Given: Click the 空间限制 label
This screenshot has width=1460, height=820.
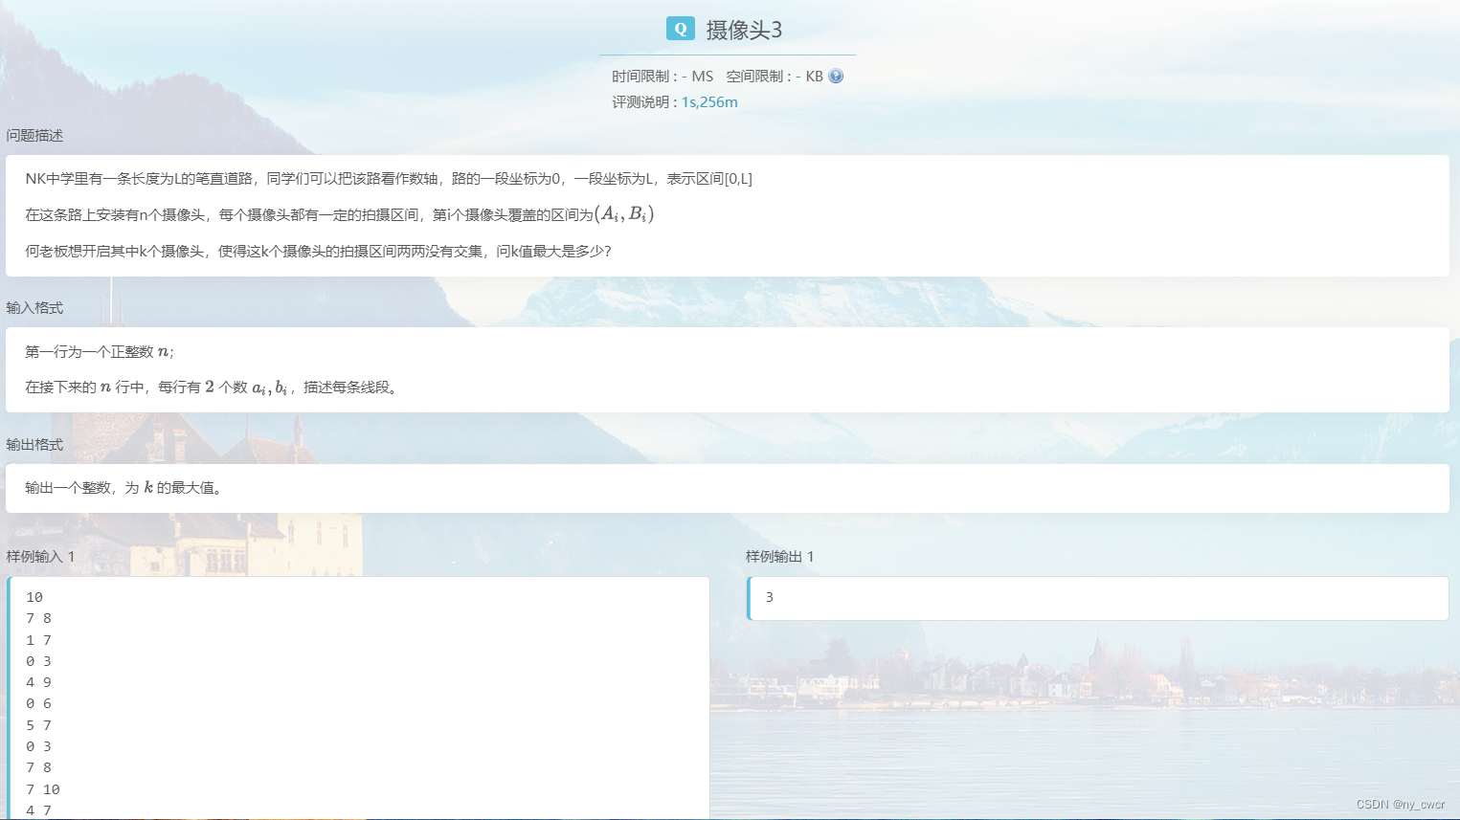Looking at the screenshot, I should tap(754, 77).
